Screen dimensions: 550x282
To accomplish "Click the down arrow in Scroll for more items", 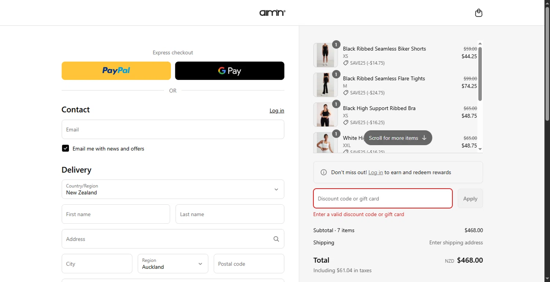I will (424, 138).
